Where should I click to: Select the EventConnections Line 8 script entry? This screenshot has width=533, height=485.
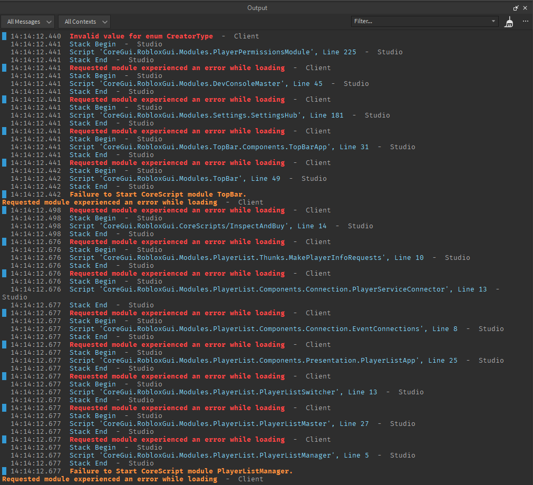pyautogui.click(x=264, y=328)
